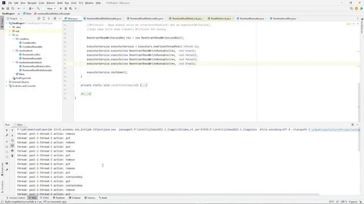The height and width of the screenshot is (204, 364).
Task: Expand the .idea folder
Action: 10,27
